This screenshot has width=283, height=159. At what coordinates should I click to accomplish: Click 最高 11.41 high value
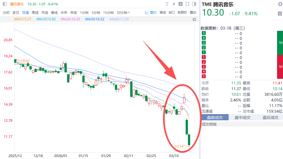(277, 83)
